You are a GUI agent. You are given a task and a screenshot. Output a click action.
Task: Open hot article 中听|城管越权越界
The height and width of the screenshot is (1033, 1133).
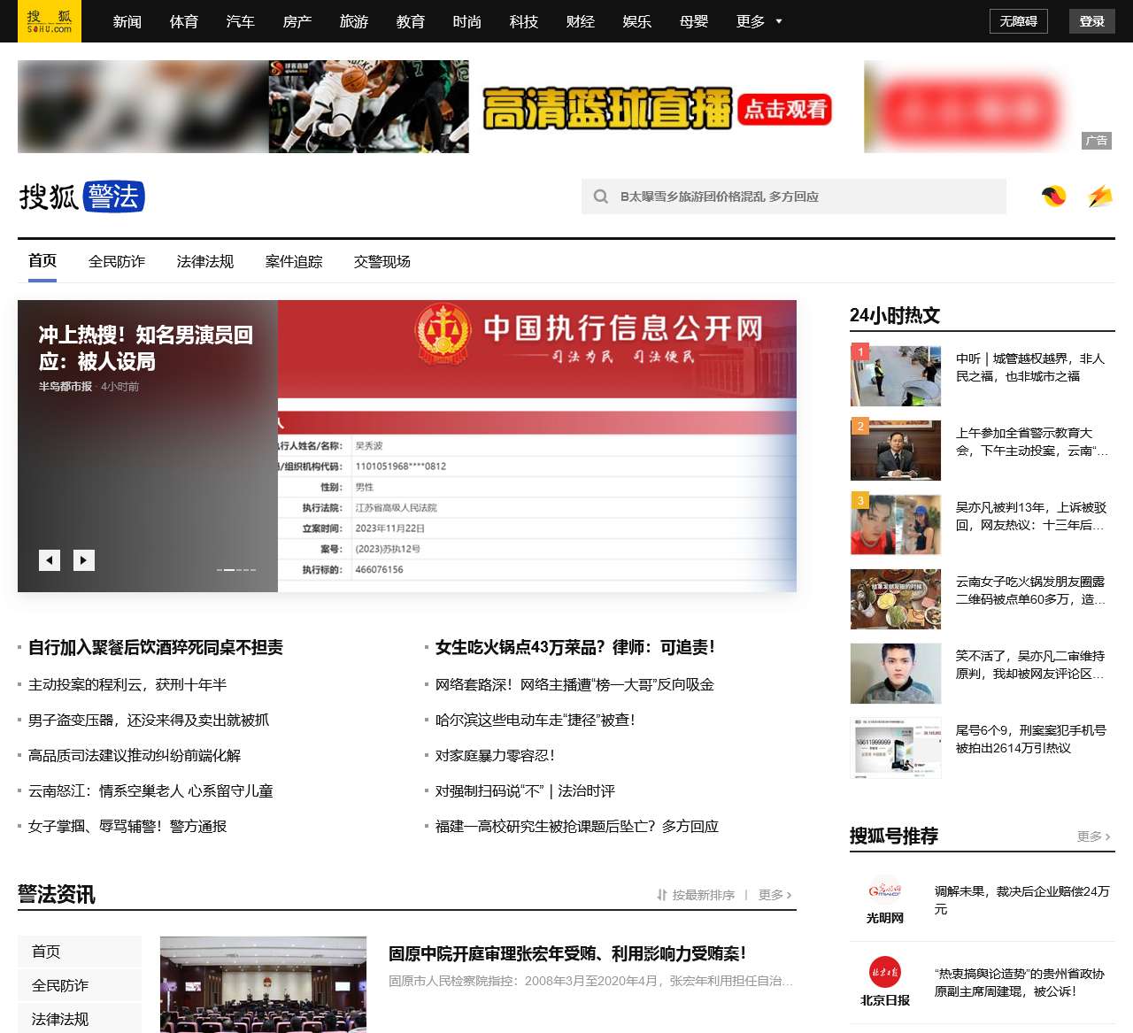click(x=1031, y=367)
